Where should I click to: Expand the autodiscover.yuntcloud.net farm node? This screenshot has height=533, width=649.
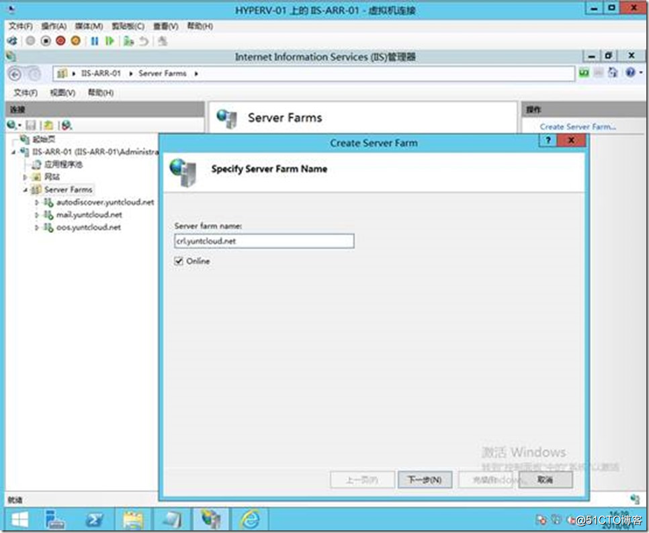pyautogui.click(x=36, y=202)
